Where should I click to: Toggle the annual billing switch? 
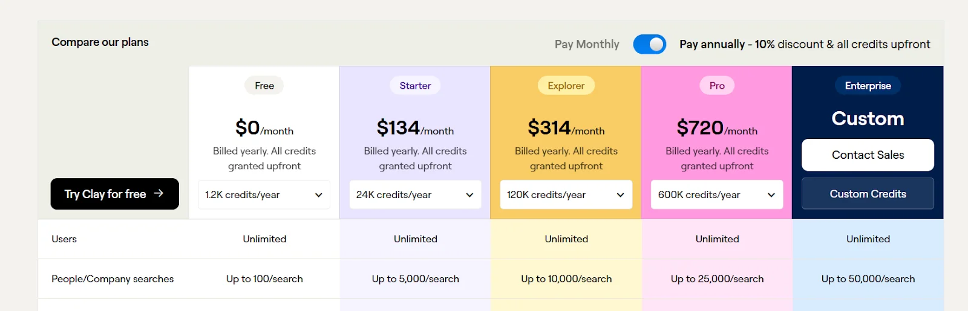click(649, 44)
